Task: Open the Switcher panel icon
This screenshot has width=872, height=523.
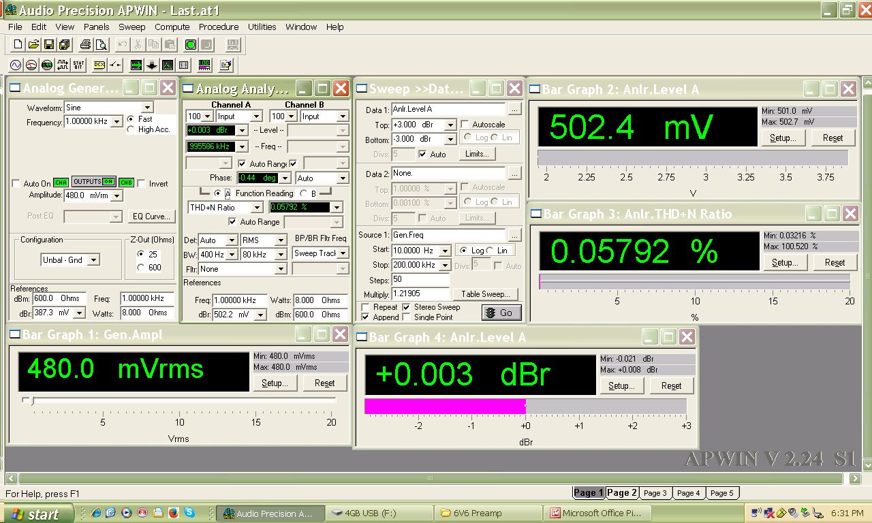Action: pos(115,65)
